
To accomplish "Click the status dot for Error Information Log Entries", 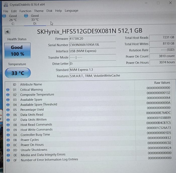I will 8,160.
